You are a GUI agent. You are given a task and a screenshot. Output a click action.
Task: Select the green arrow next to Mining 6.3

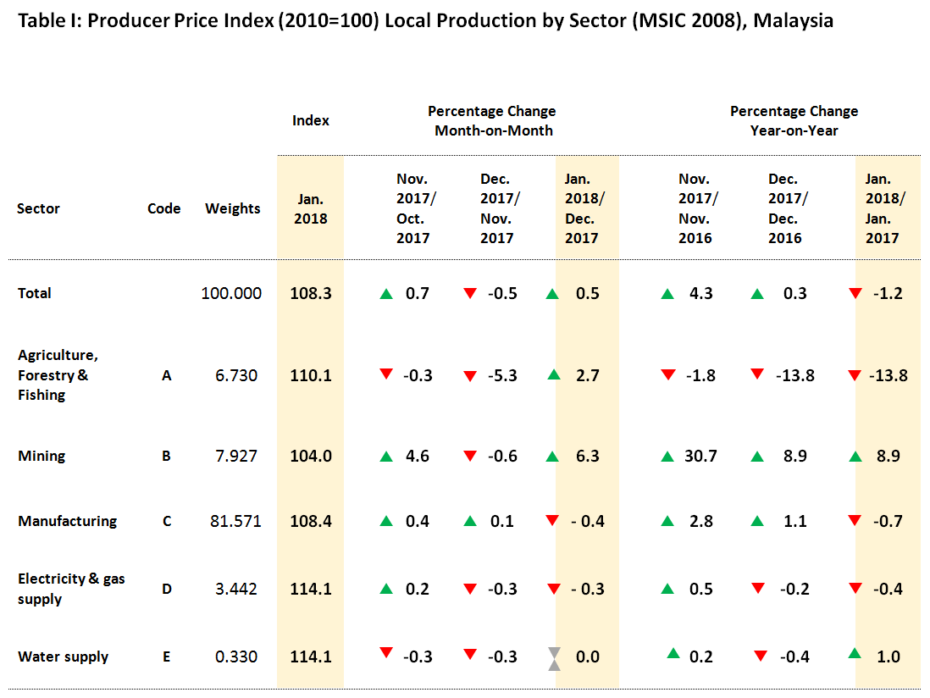[x=554, y=457]
